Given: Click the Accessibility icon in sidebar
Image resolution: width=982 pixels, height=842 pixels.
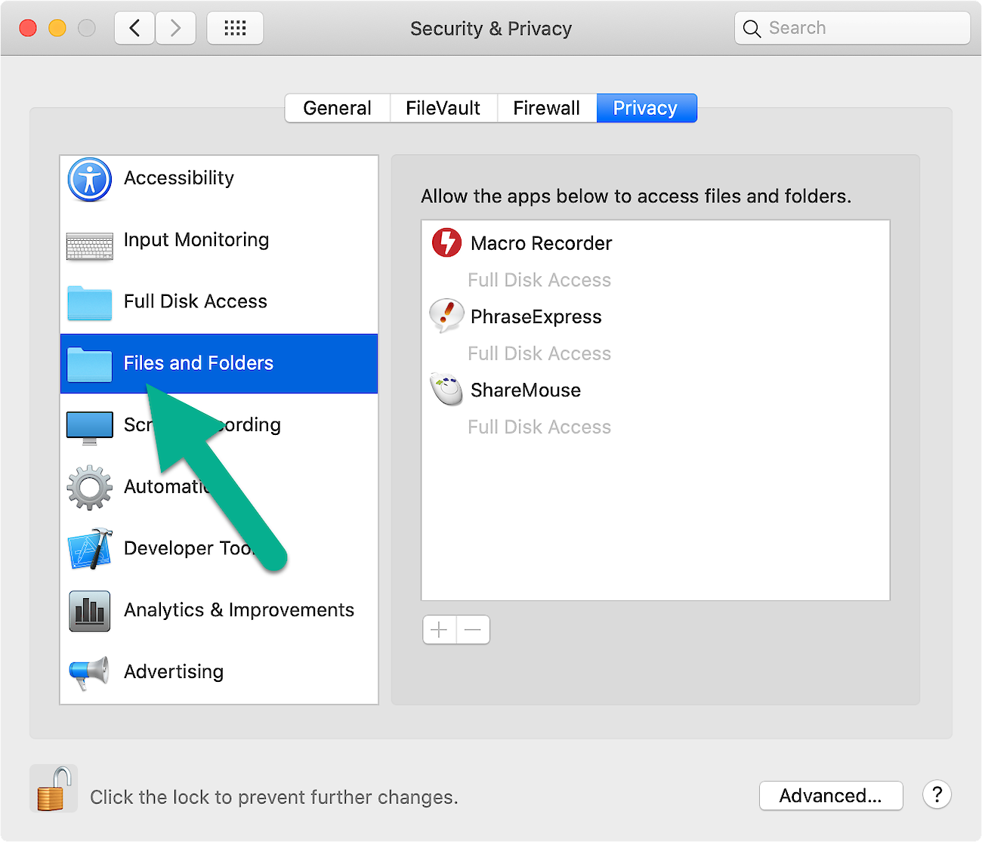Looking at the screenshot, I should click(90, 180).
